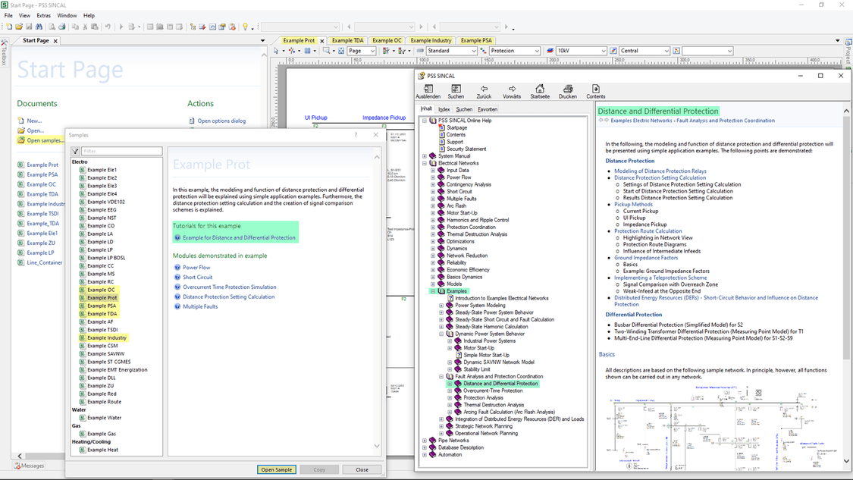Open the Extras menu
The height and width of the screenshot is (480, 853).
pos(43,15)
